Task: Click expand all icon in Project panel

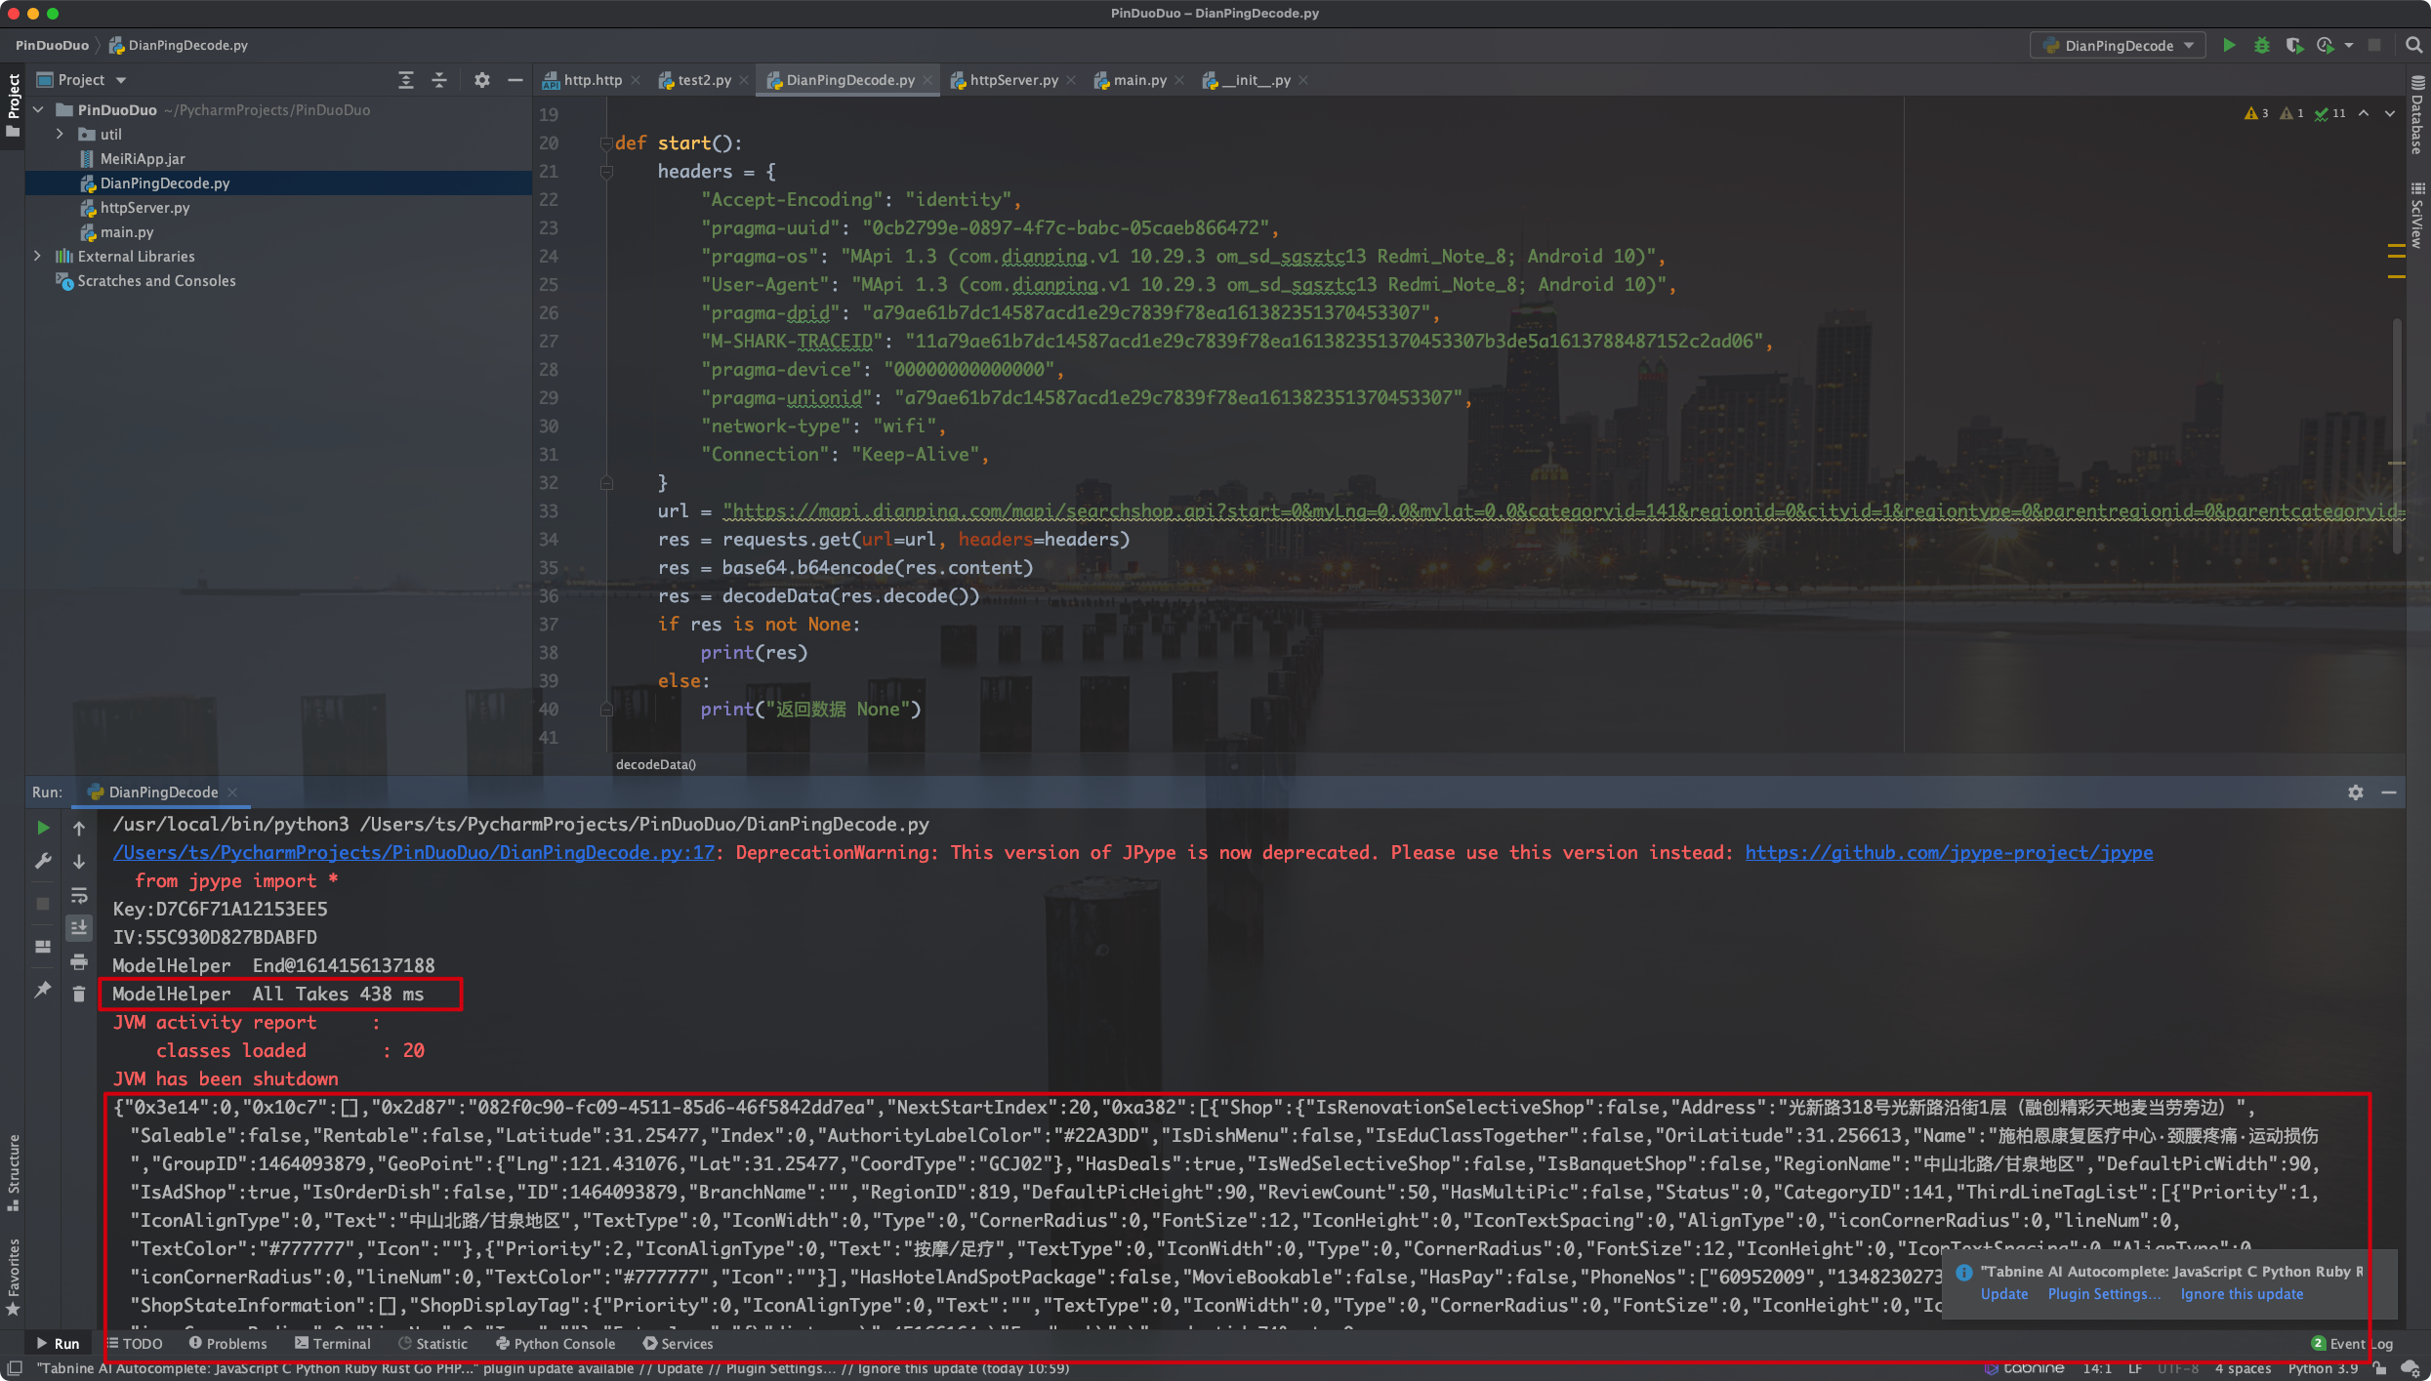Action: click(x=406, y=80)
